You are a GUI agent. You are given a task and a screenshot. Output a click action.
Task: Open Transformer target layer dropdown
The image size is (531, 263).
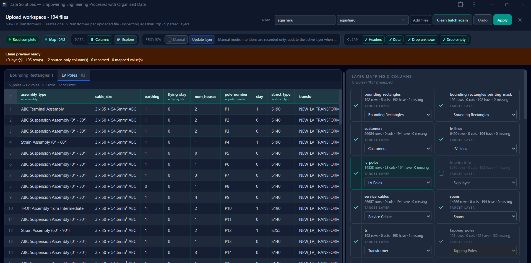click(398, 251)
